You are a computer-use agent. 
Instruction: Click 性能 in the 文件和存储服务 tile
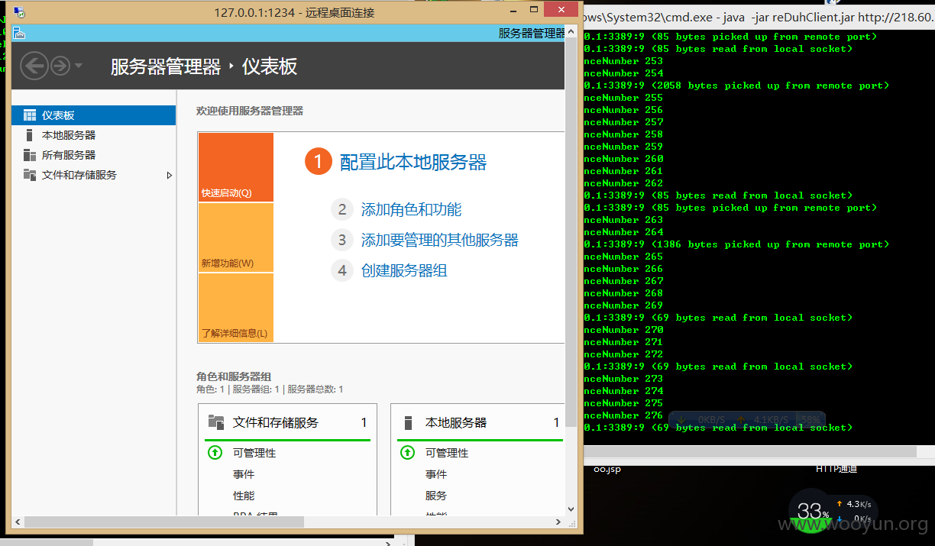click(244, 496)
